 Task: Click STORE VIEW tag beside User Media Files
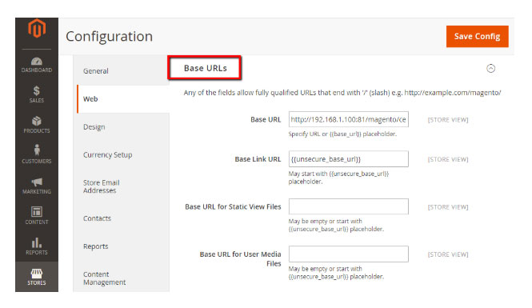tap(448, 254)
